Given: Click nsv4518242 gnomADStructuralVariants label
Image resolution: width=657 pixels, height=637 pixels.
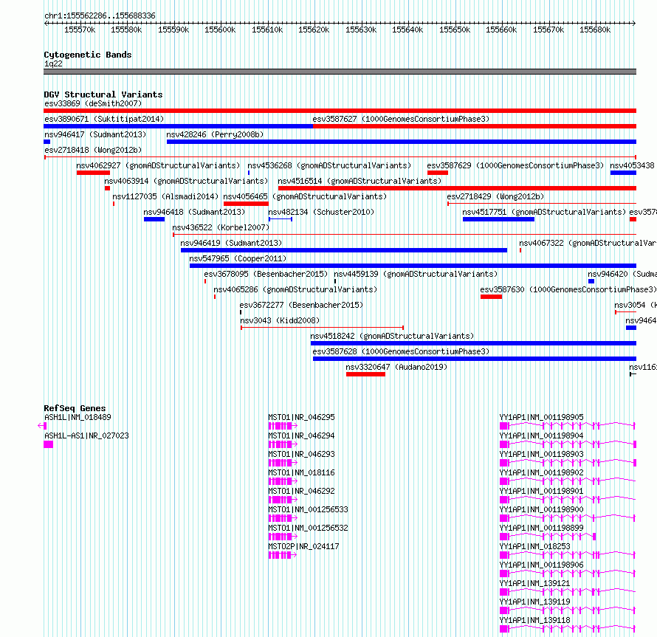Looking at the screenshot, I should click(x=392, y=336).
